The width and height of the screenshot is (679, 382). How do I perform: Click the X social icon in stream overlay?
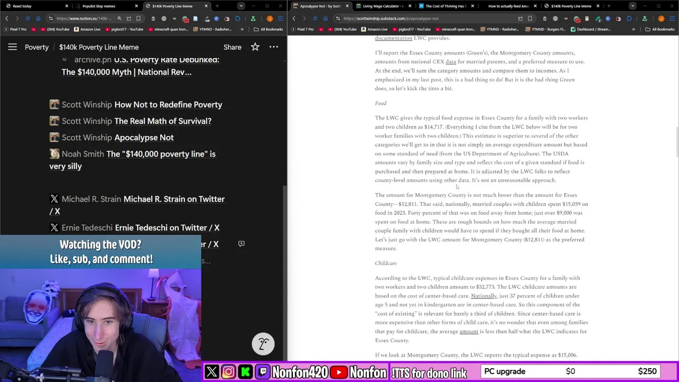(x=212, y=371)
